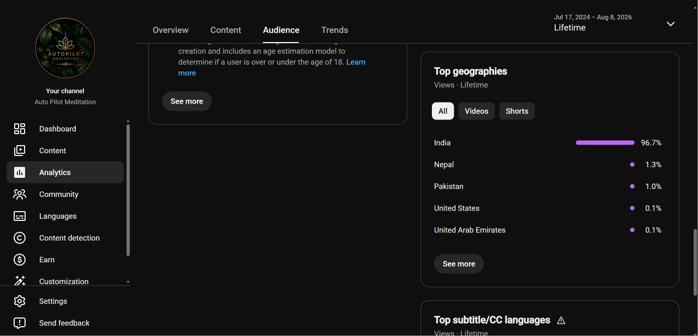Click the Content detection copyright icon

(x=20, y=238)
